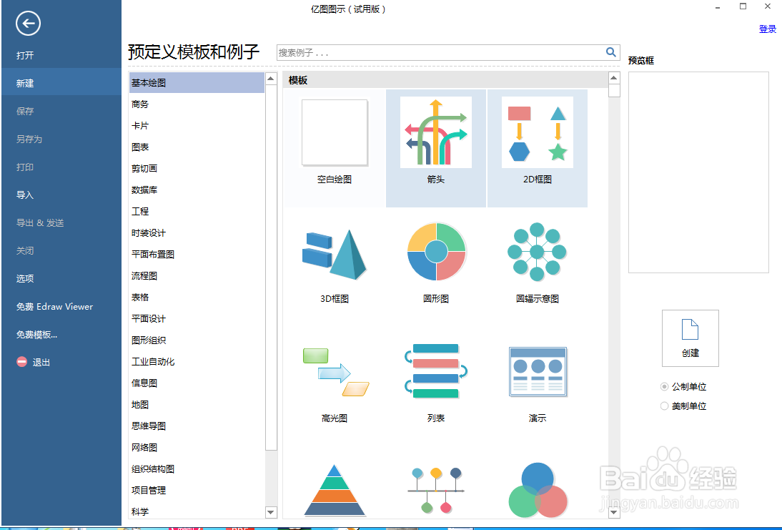The width and height of the screenshot is (782, 530).
Task: Select the 组织结构图 category
Action: 197,469
